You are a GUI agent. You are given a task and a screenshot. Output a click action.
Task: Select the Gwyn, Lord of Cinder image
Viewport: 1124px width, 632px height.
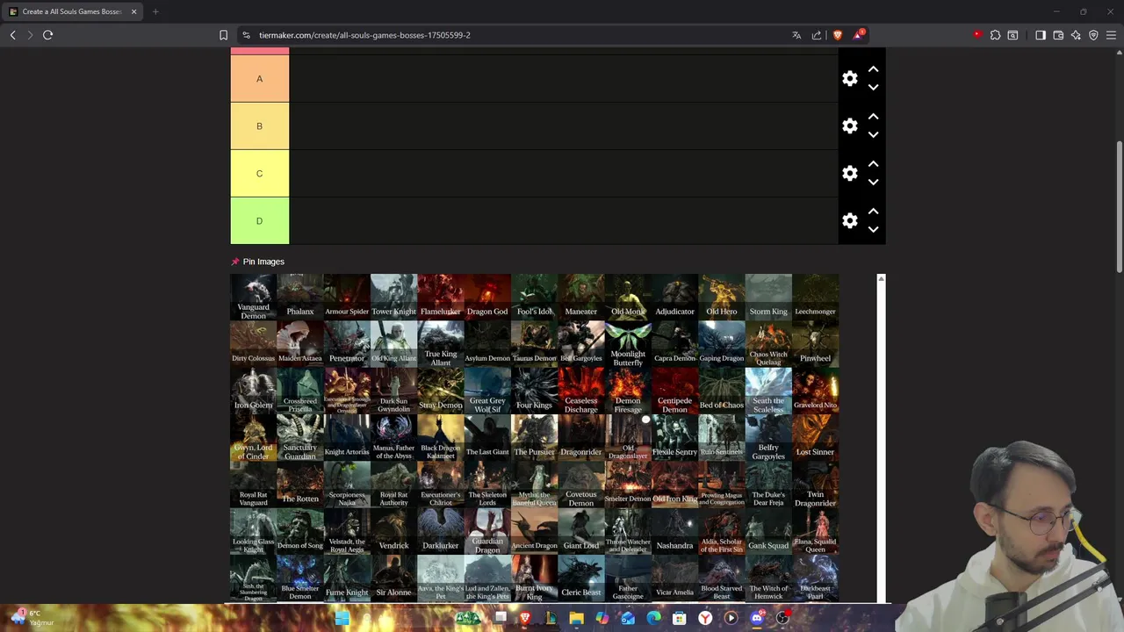tap(253, 438)
